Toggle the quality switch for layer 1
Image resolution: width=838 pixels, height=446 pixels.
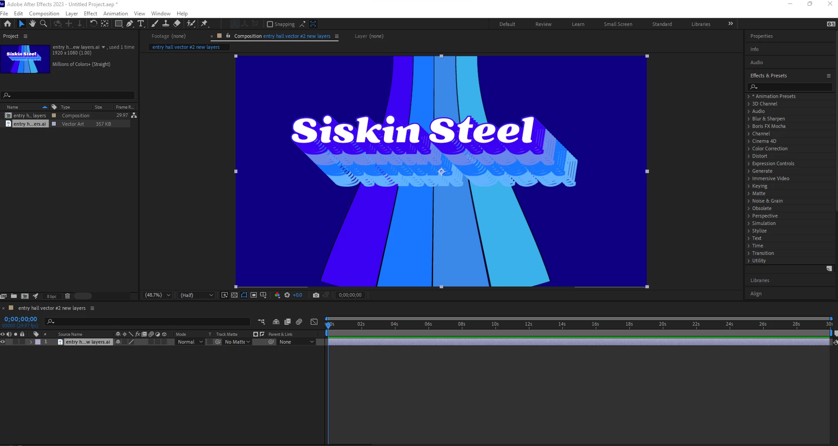coord(131,342)
